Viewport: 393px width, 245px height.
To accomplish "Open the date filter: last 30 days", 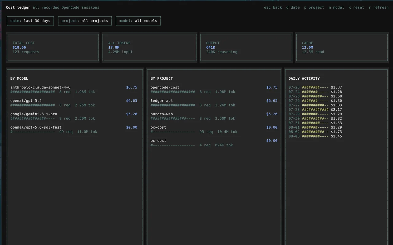I will (30, 21).
